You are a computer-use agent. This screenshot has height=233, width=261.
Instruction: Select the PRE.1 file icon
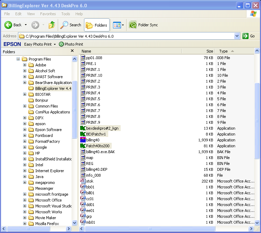[83, 64]
